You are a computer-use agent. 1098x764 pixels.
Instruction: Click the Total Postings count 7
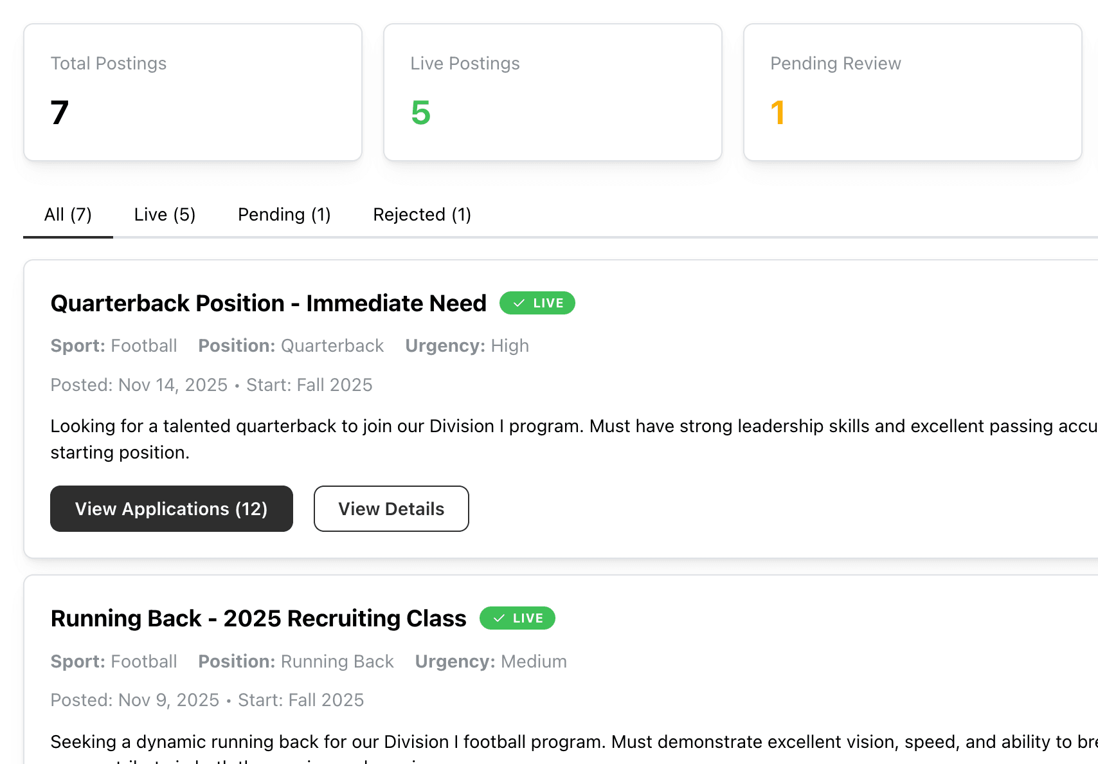[x=59, y=113]
